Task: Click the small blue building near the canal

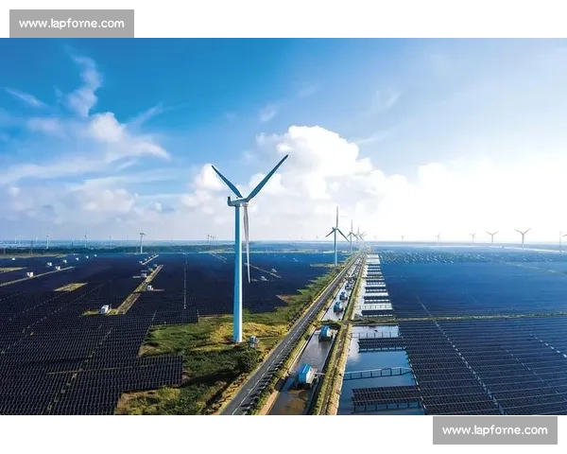Action: [x=325, y=333]
